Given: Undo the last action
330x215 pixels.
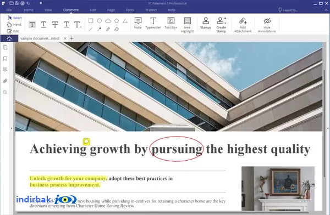Looking at the screenshot, I should pos(28,3).
